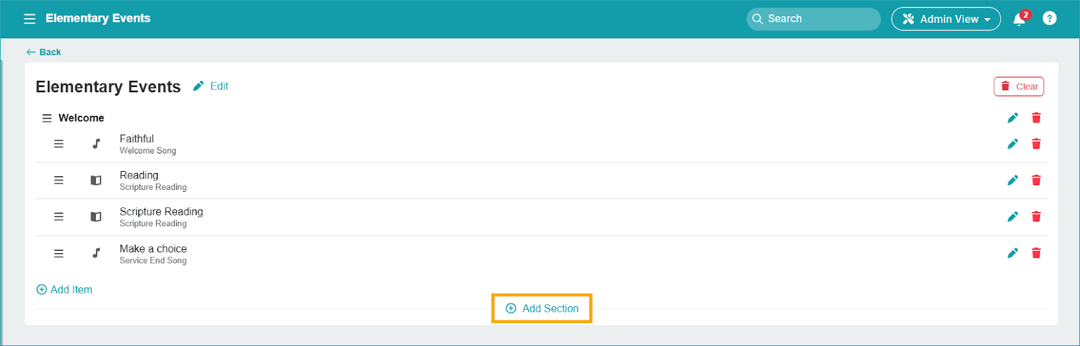The height and width of the screenshot is (346, 1080).
Task: Click Add Item link
Action: (64, 289)
